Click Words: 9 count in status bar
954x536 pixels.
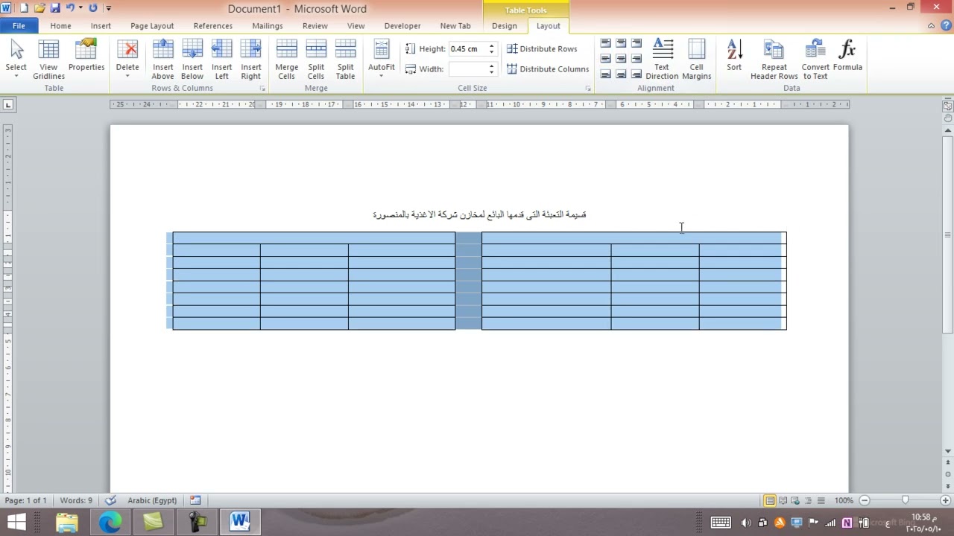(76, 500)
